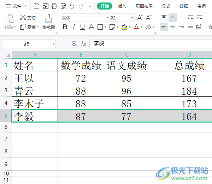The height and width of the screenshot is (184, 212).
Task: Click the Paste clipboard icon
Action: 10,18
